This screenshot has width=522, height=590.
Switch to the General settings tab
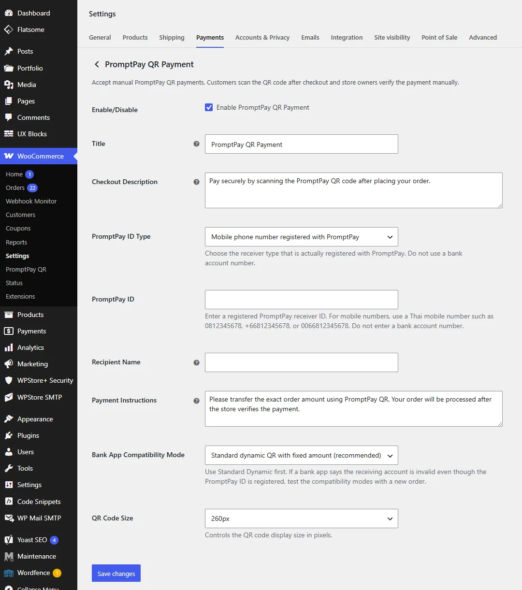(x=100, y=37)
